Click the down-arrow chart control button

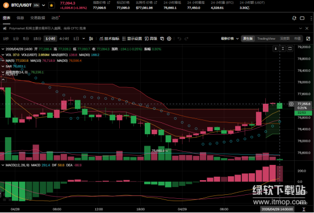[x=276, y=49]
